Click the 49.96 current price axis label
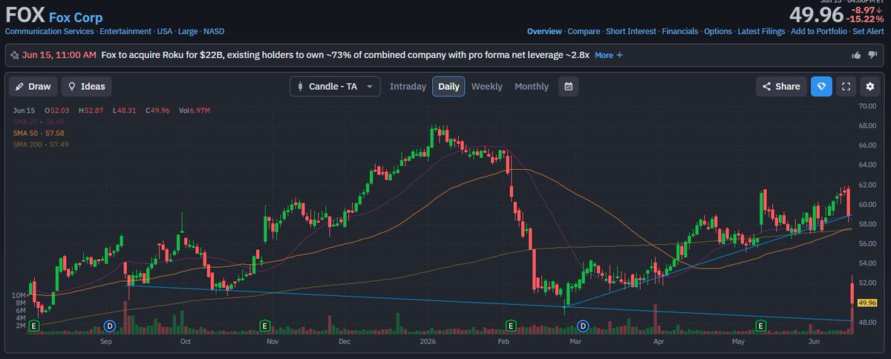The height and width of the screenshot is (359, 891). point(867,303)
